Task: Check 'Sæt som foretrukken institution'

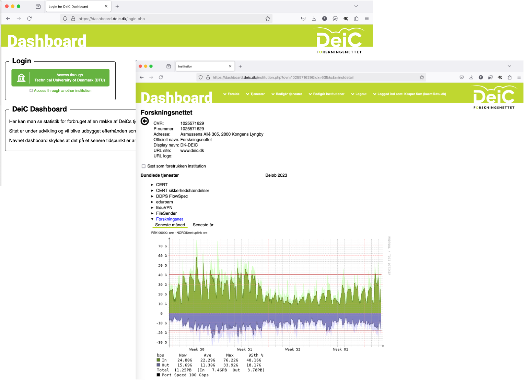Action: point(143,166)
